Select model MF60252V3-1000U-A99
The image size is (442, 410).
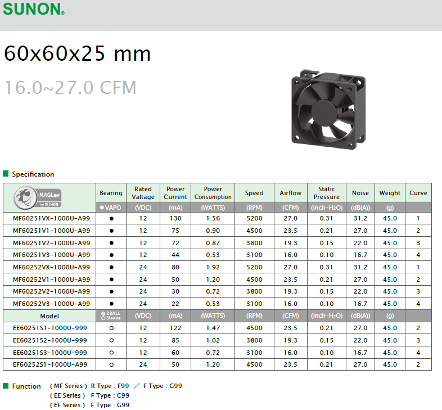[52, 304]
